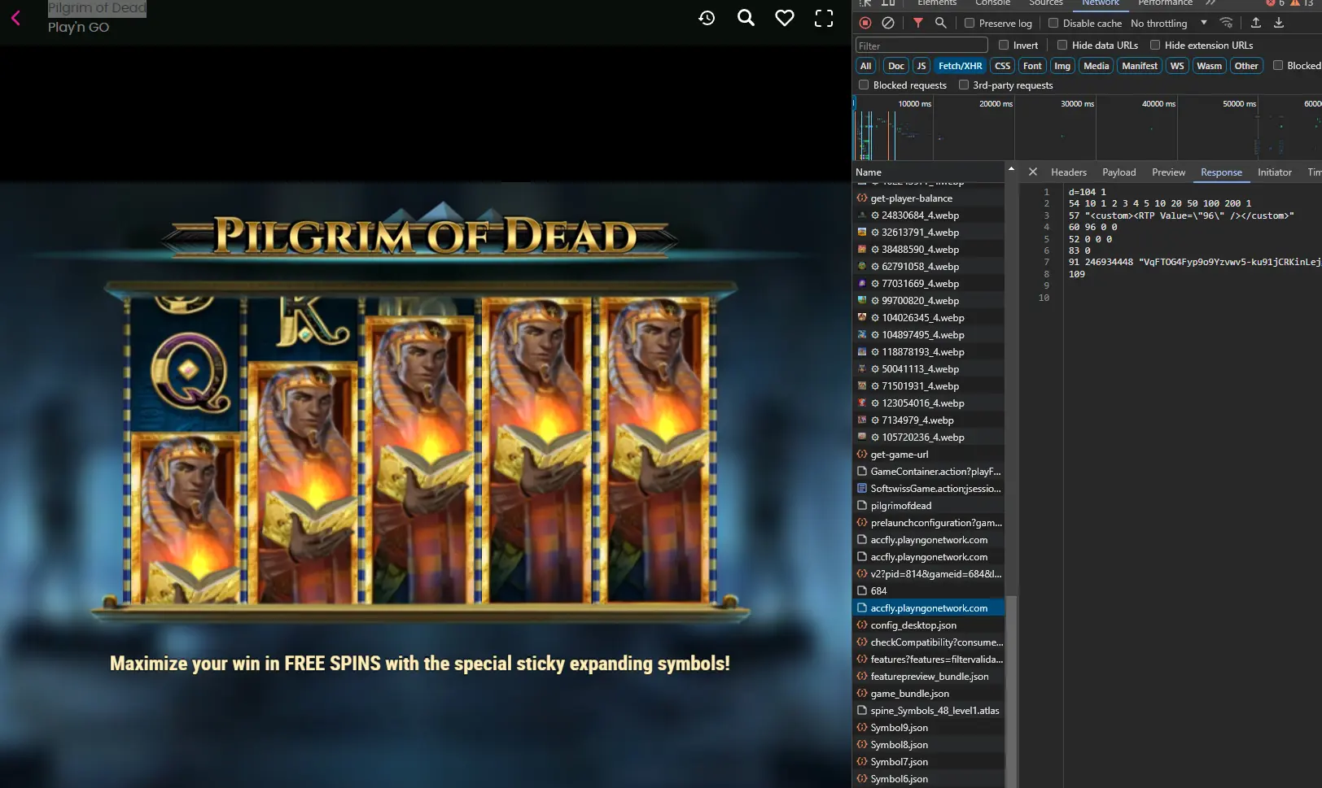Filter requests by Manifest
The image size is (1322, 788).
pos(1140,66)
